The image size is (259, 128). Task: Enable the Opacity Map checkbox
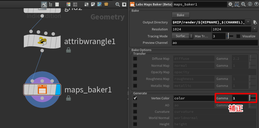(x=135, y=72)
